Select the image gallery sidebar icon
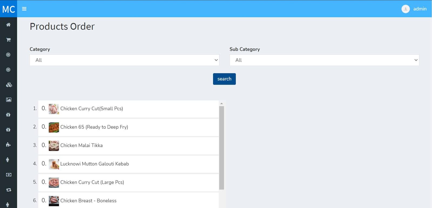The height and width of the screenshot is (208, 432). pos(9,100)
